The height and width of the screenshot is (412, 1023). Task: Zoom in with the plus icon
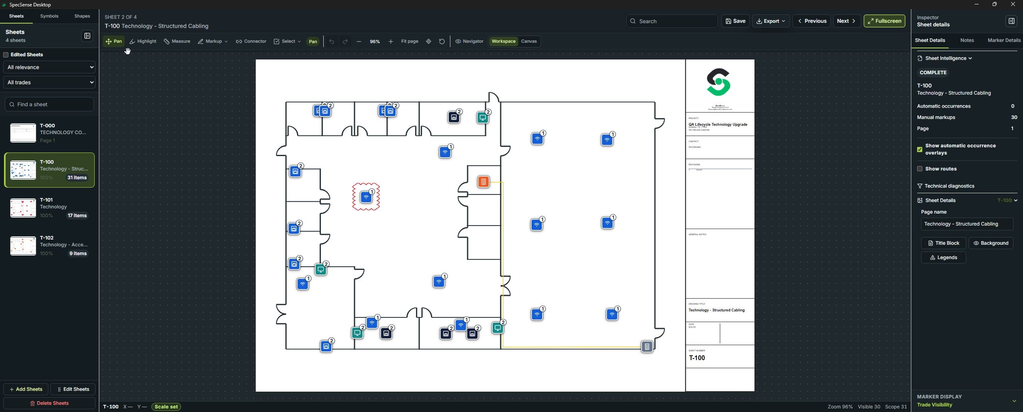pos(391,42)
